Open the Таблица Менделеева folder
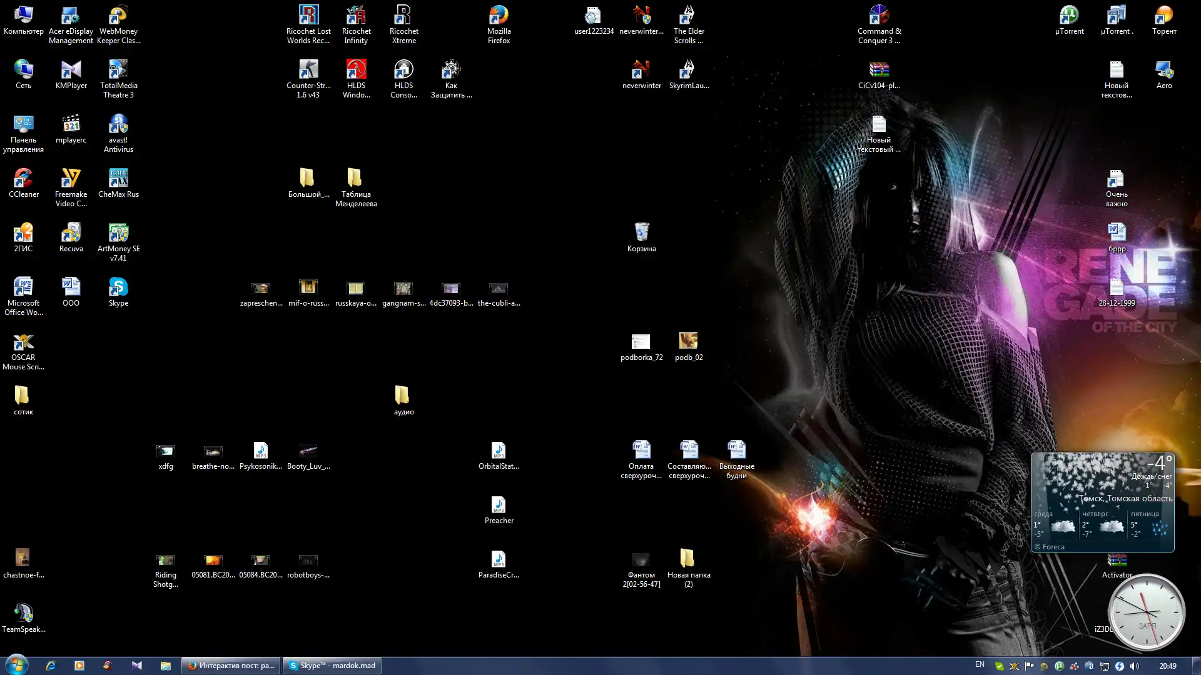Viewport: 1201px width, 675px height. click(355, 179)
